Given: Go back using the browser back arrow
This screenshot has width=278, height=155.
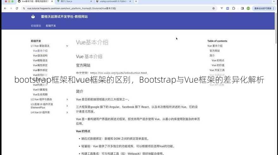Looking at the screenshot, I should click(x=5, y=8).
